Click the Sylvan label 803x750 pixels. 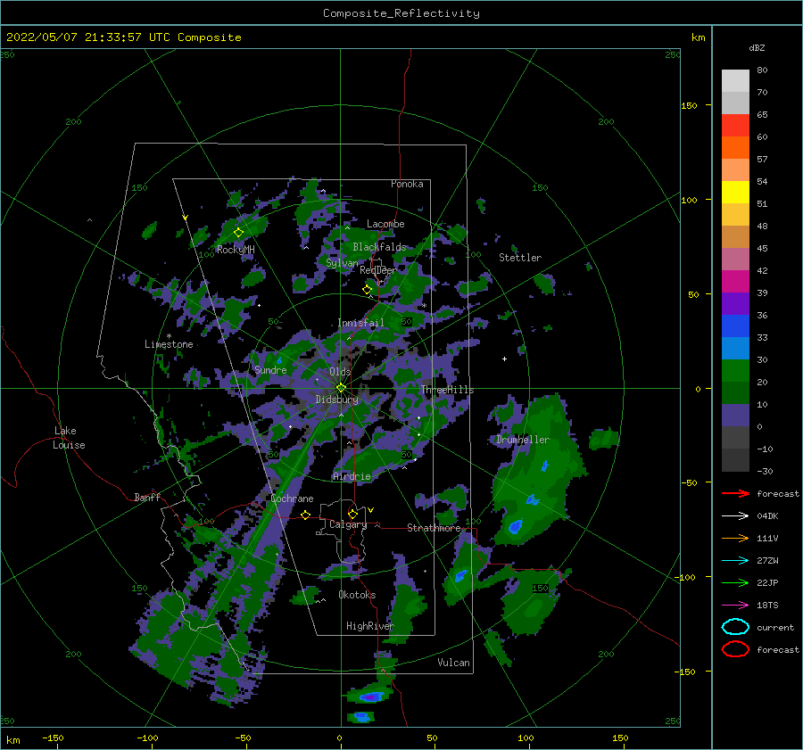(x=342, y=263)
